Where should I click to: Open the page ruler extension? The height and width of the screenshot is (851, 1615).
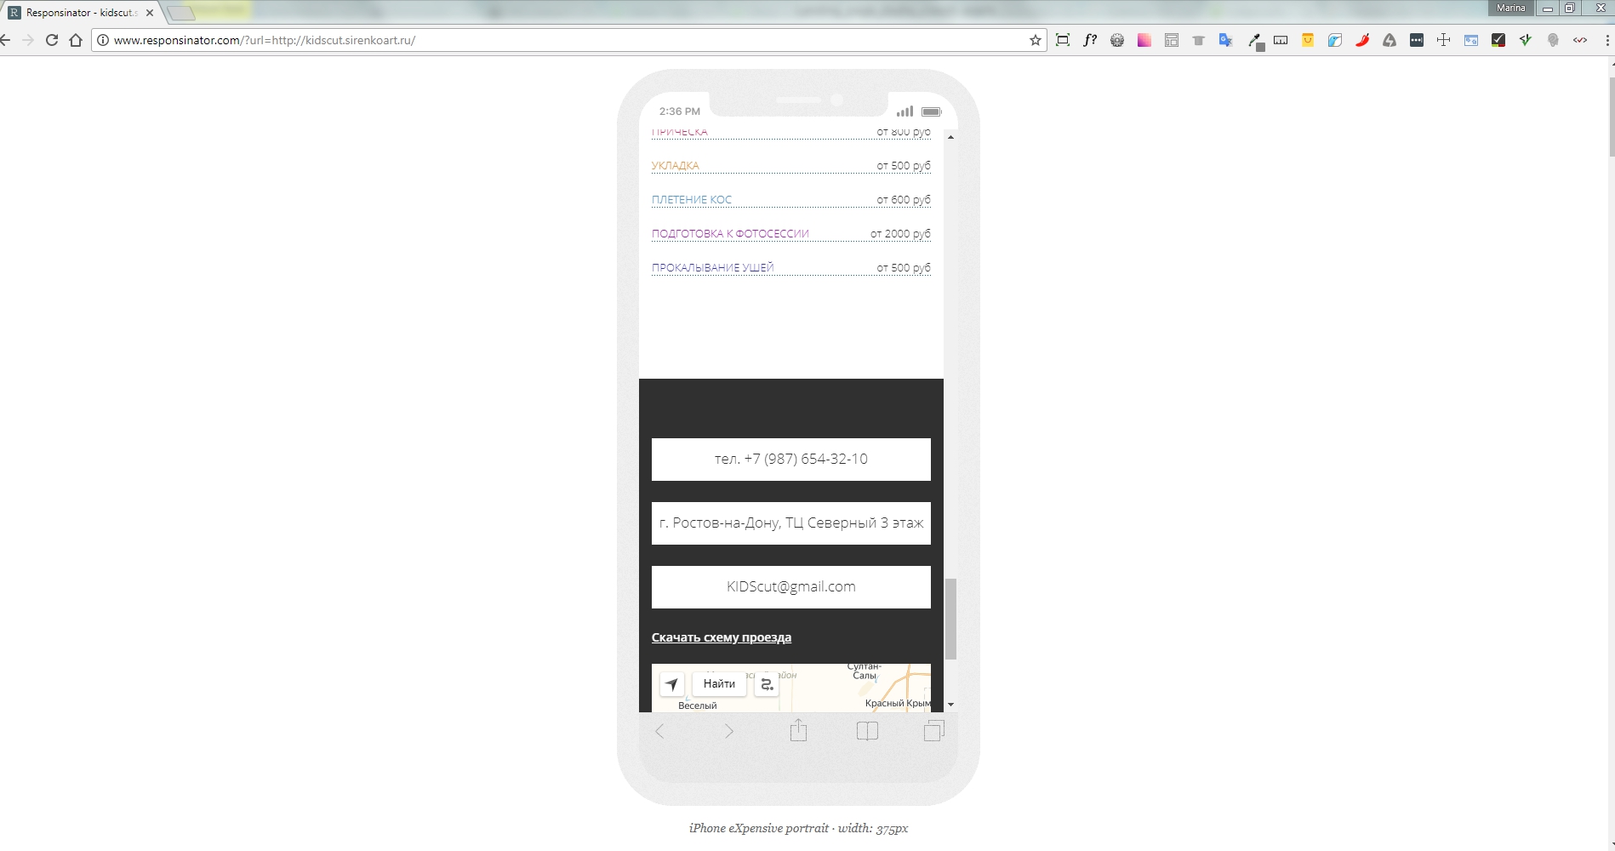point(1281,40)
